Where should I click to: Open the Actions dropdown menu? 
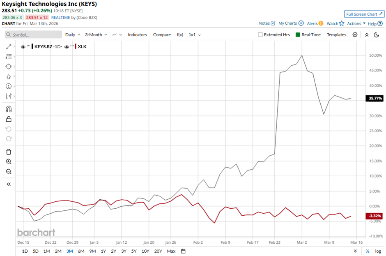356,23
